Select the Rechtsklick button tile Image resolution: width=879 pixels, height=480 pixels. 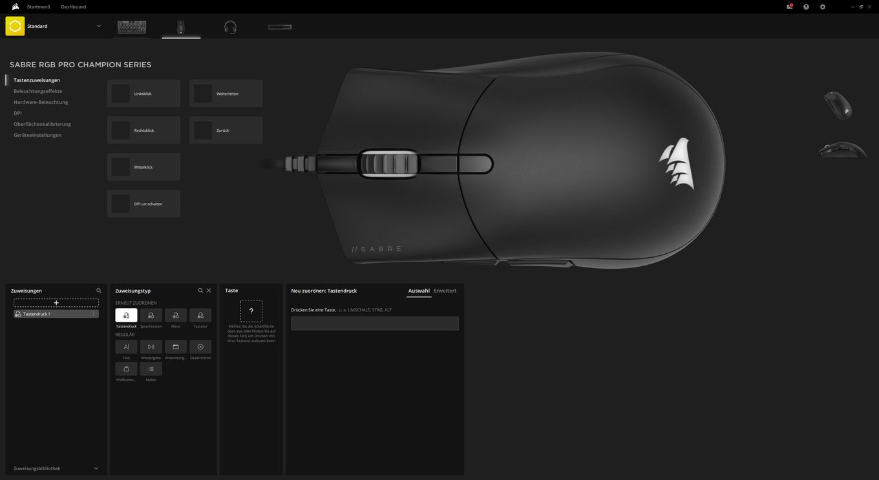pos(143,130)
